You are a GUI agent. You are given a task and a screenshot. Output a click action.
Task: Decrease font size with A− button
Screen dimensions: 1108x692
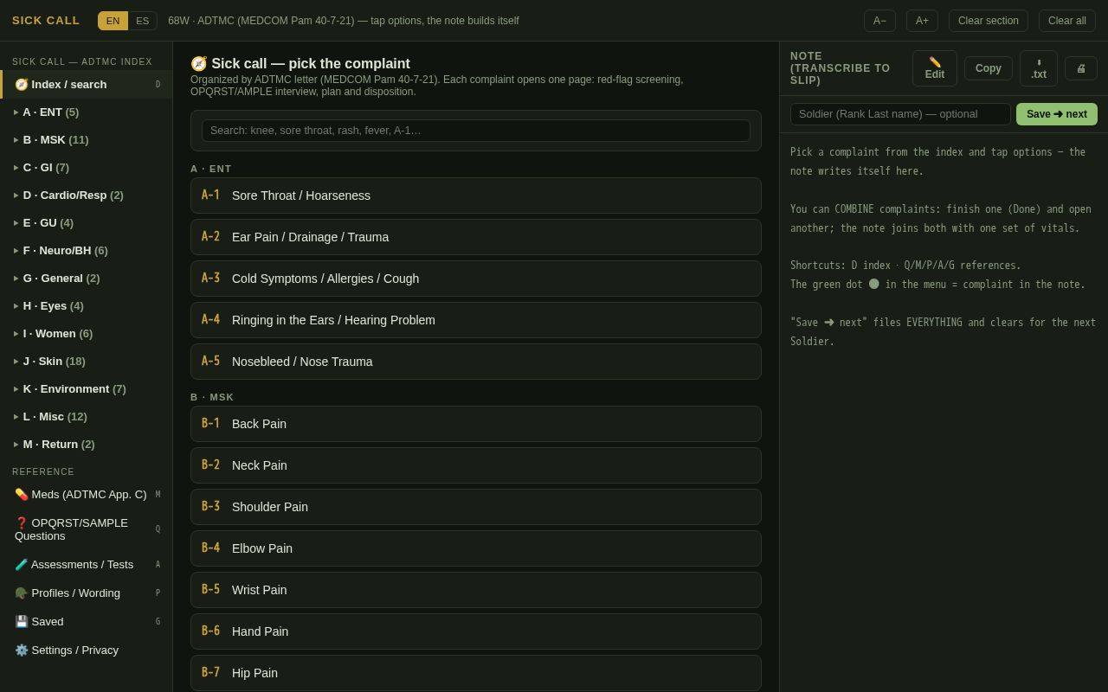point(879,21)
